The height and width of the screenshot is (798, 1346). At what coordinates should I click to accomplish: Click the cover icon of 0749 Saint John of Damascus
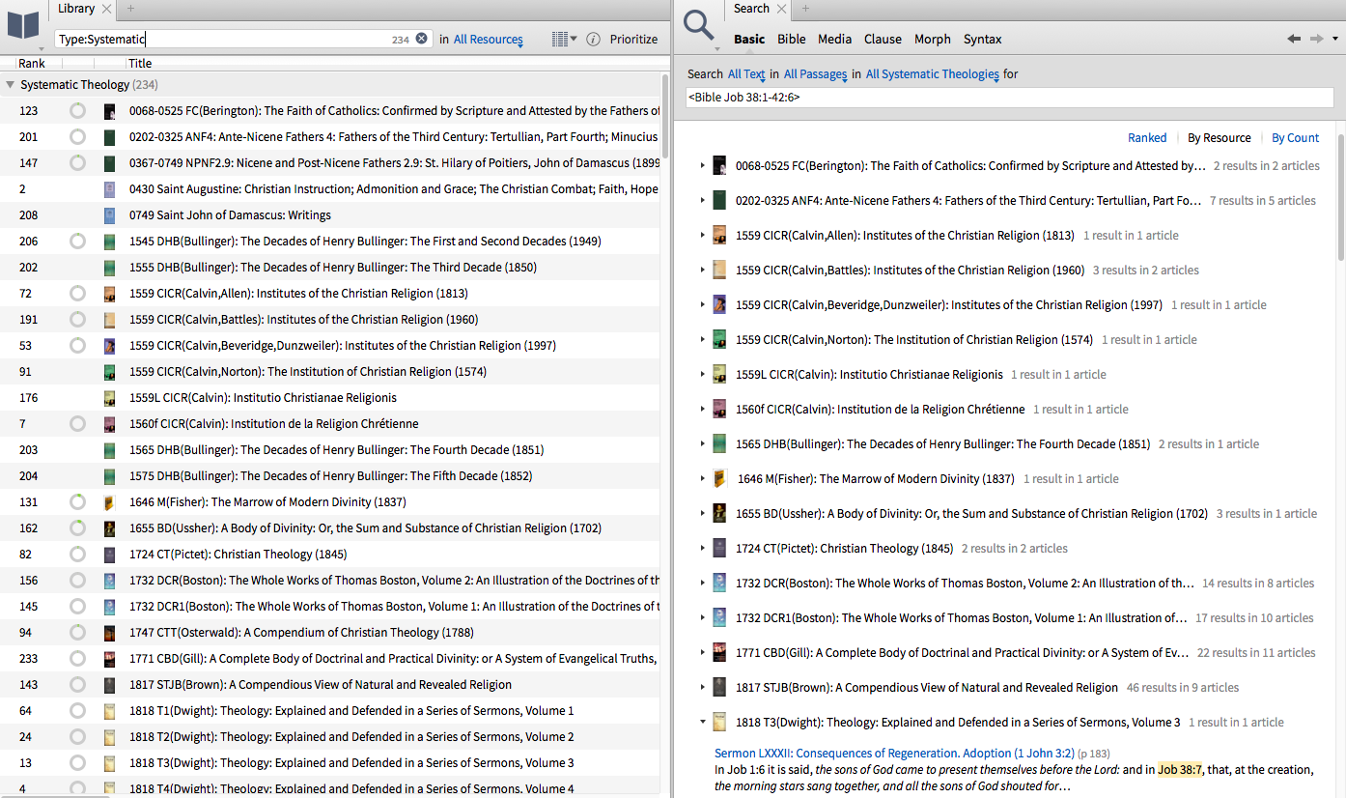click(x=110, y=215)
